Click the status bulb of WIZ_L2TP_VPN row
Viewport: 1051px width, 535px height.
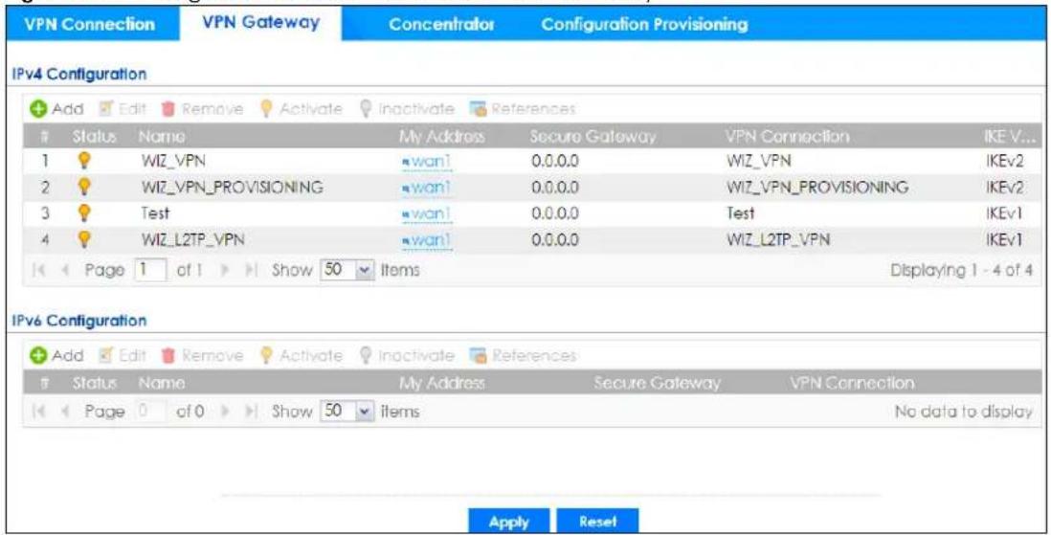tap(84, 239)
